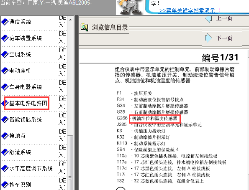Image resolution: width=249 pixels, height=190 pixels.
Task: Click the 组合仪表中带显示单元 description paragraph
Action: pyautogui.click(x=175, y=75)
